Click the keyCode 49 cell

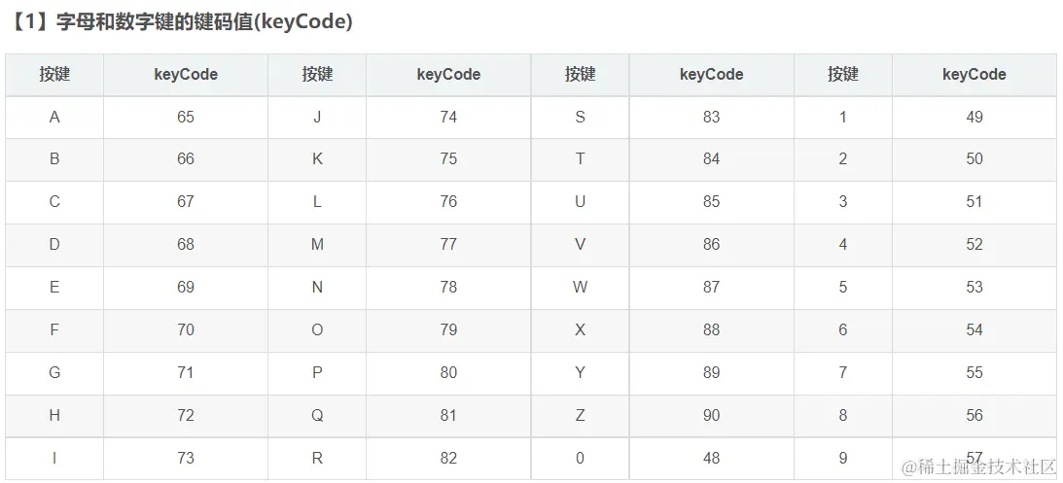pos(974,117)
